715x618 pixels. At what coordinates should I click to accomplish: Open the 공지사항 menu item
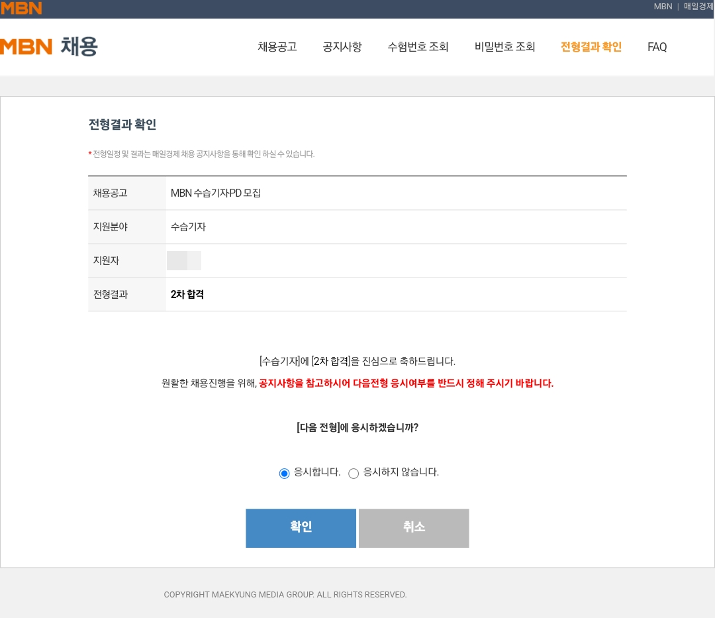coord(342,46)
